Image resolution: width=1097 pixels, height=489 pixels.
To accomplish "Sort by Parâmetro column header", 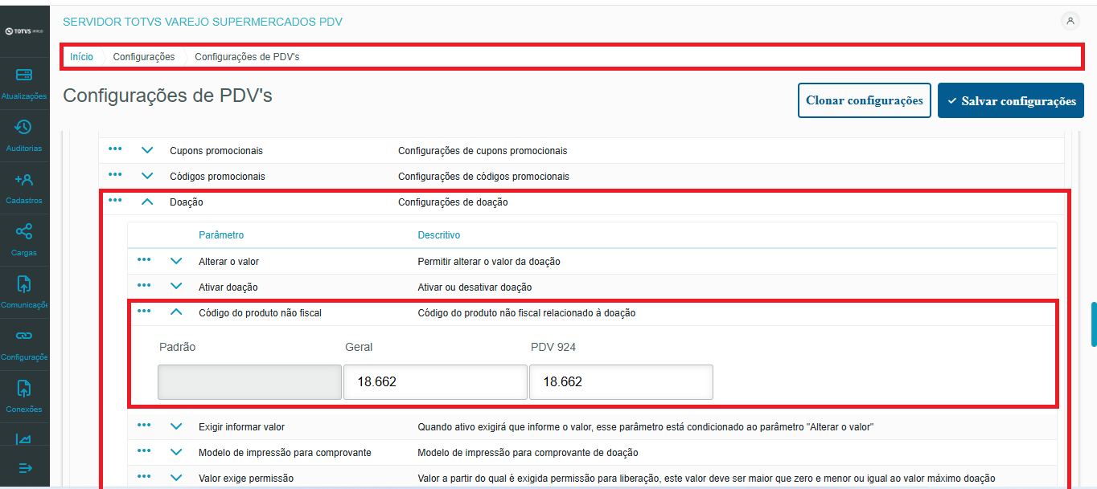I will [221, 235].
